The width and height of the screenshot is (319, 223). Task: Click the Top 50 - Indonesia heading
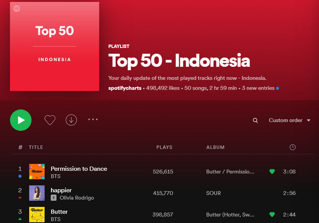(x=179, y=61)
